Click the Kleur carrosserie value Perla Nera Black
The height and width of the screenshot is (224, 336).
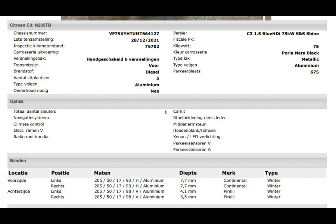pos(301,53)
